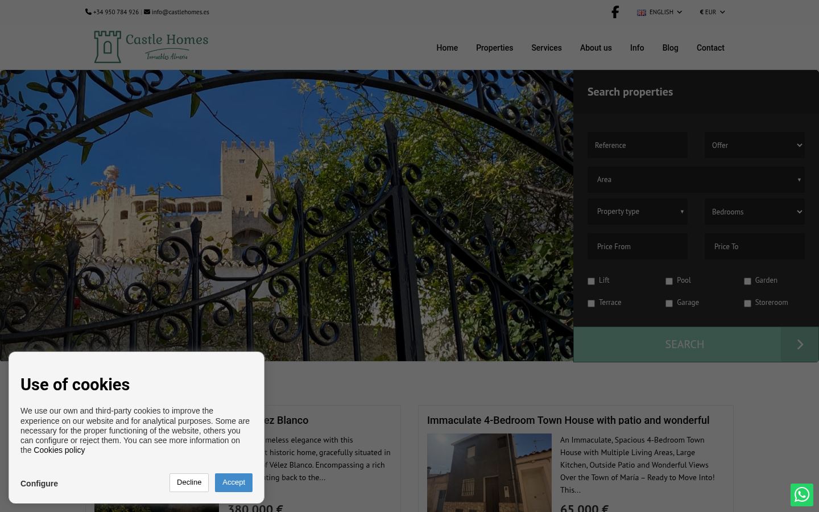
Task: Open the EUR currency dropdown
Action: pos(712,12)
